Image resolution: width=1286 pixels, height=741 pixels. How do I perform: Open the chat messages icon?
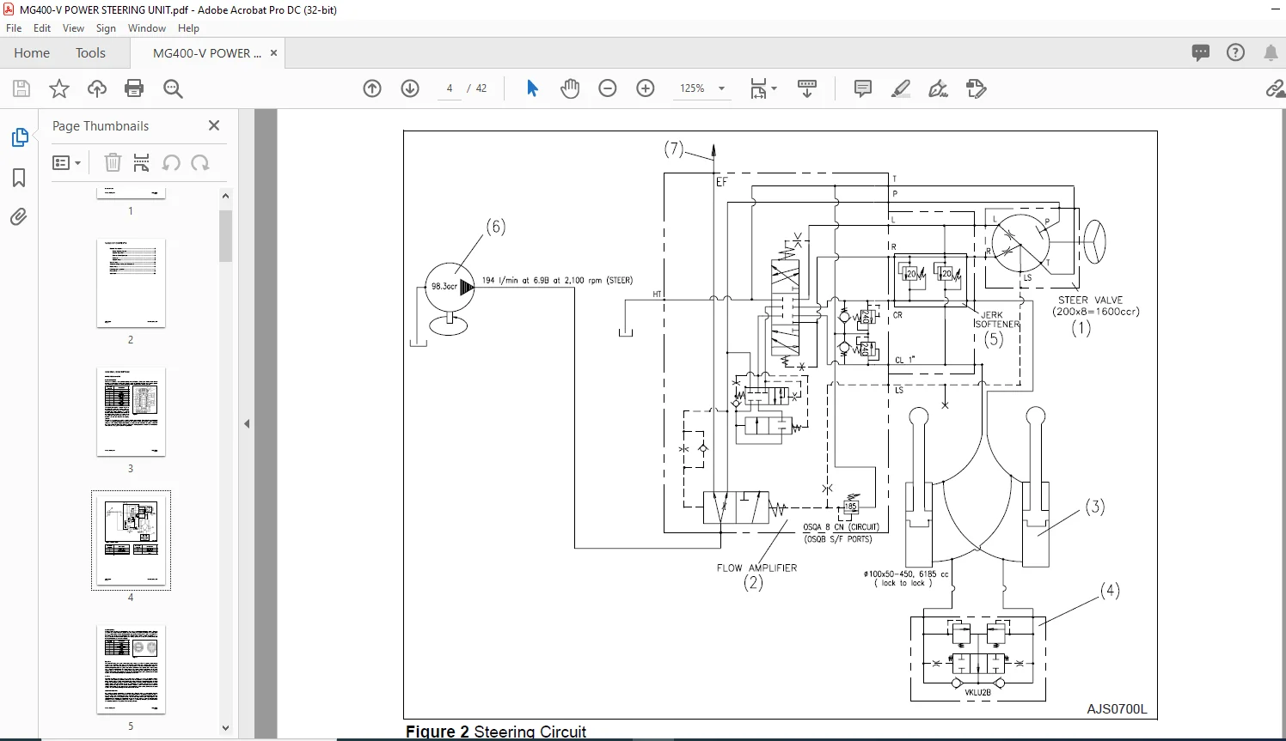[x=1201, y=53]
